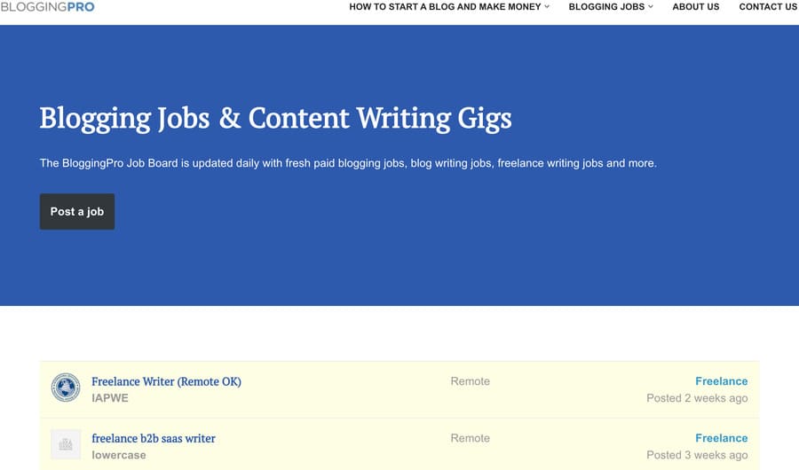Image resolution: width=799 pixels, height=470 pixels.
Task: Click the Remote location of the IAPWE job
Action: click(x=470, y=381)
